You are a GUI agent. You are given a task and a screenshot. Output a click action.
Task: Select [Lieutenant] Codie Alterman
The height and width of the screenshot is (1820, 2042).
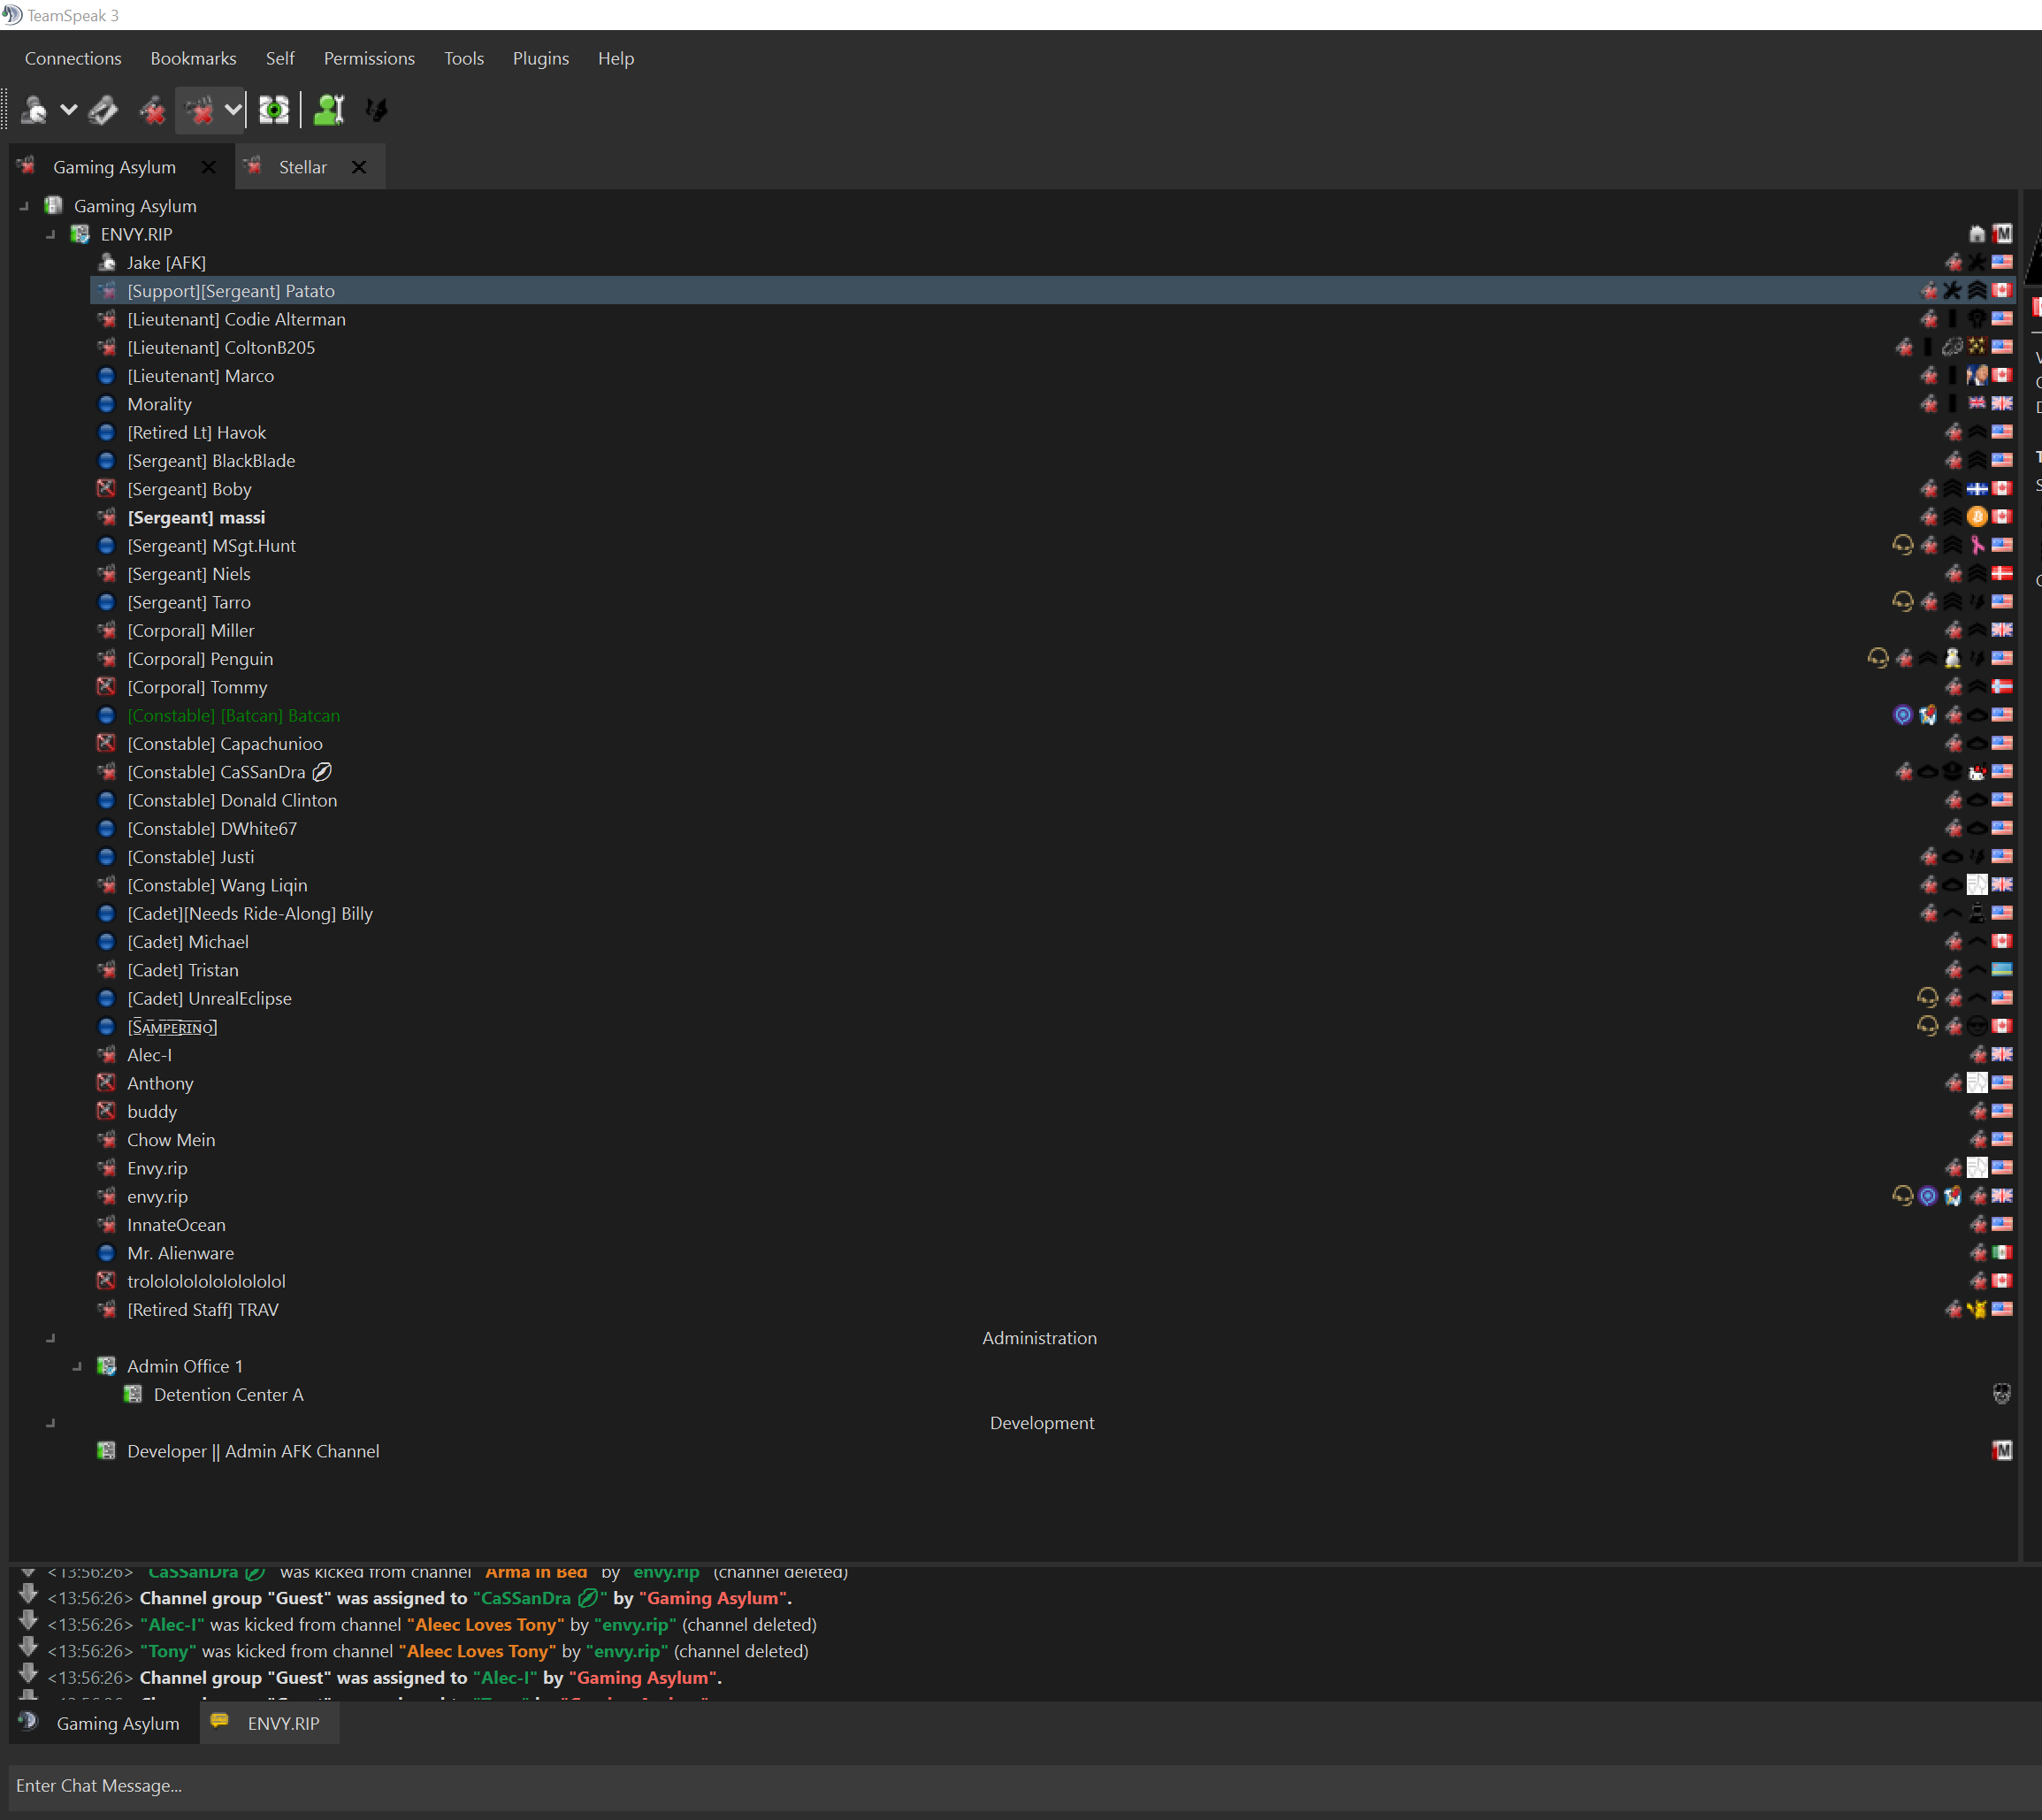(x=236, y=319)
